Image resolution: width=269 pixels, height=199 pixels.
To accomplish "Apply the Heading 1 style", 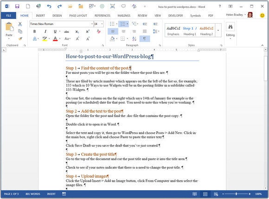I will click(190, 31).
